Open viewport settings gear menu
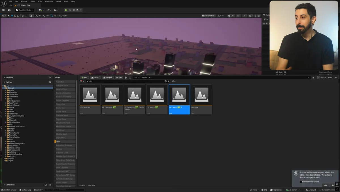This screenshot has height=192, width=340. [250, 16]
